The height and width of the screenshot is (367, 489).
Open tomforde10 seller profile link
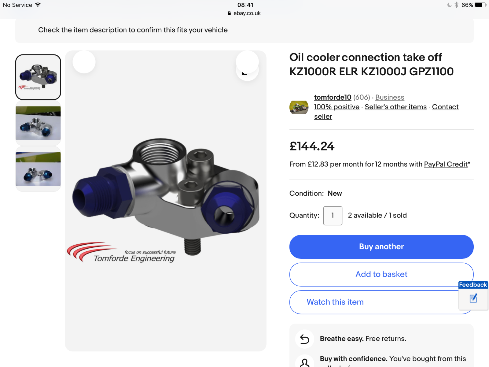(x=333, y=97)
